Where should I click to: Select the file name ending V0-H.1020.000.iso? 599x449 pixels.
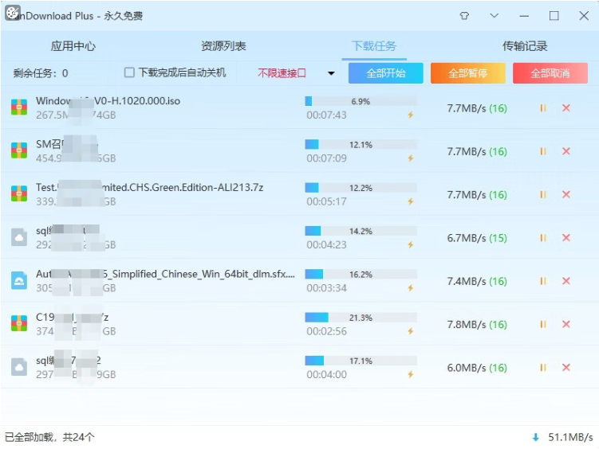coord(108,101)
